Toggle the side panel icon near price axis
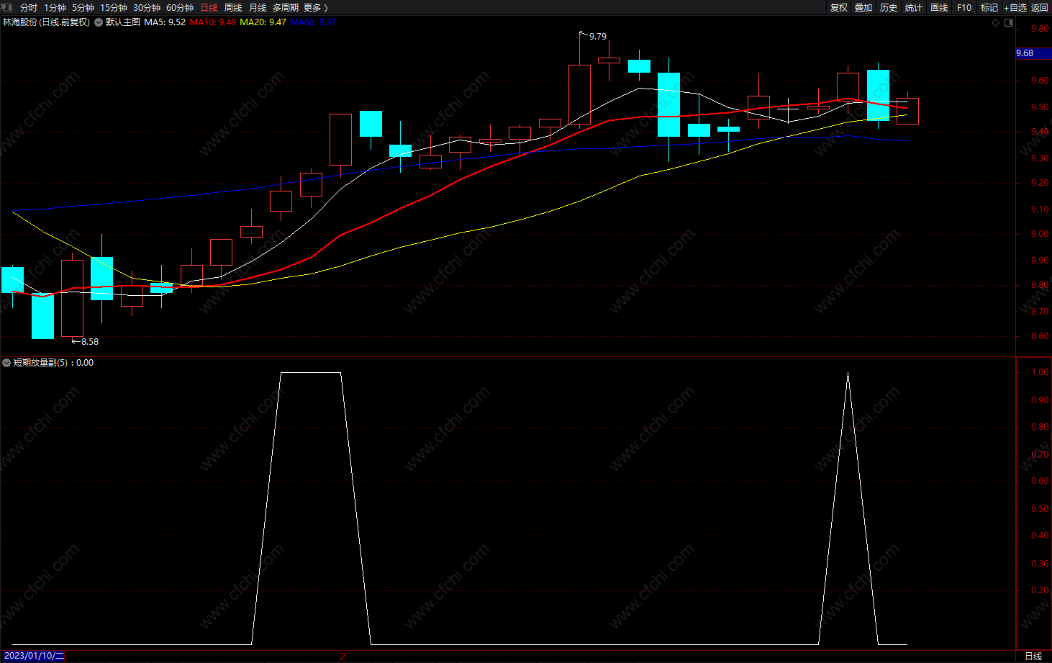This screenshot has height=663, width=1052. click(x=1009, y=22)
